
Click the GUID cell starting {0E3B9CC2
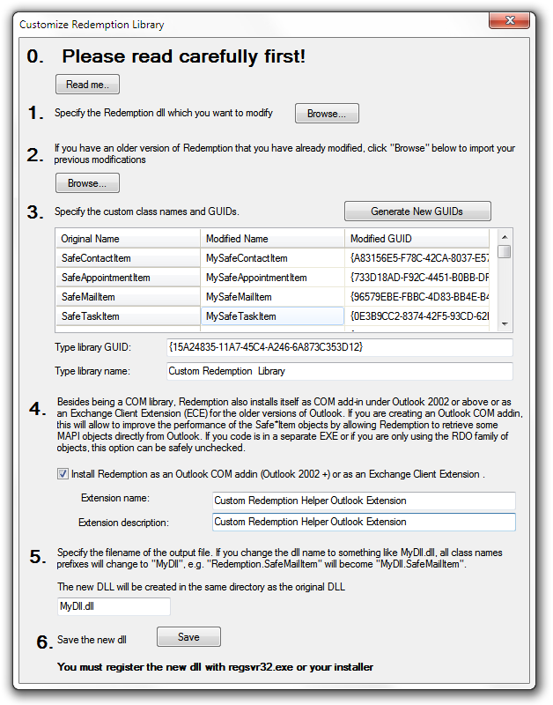(x=417, y=316)
